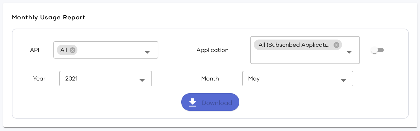Open the Month dropdown arrow
The height and width of the screenshot is (131, 420).
click(343, 81)
